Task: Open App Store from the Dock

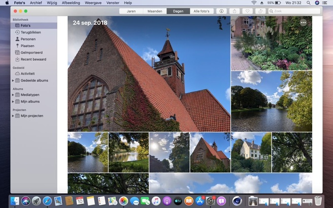Action: coord(199,201)
